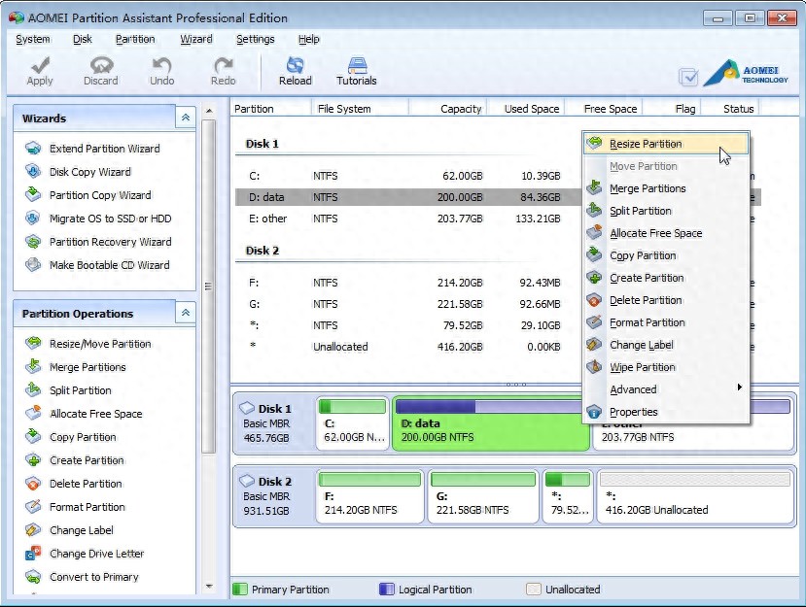
Task: Choose Merge Partitions from the context menu
Action: 647,188
